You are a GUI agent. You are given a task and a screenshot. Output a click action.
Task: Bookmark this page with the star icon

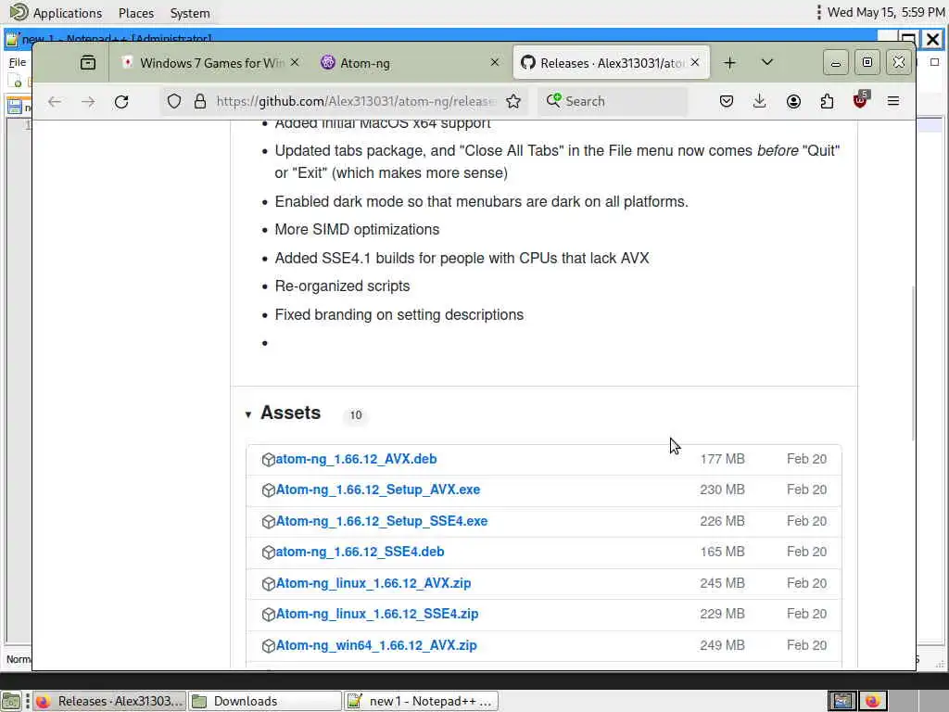(x=513, y=101)
